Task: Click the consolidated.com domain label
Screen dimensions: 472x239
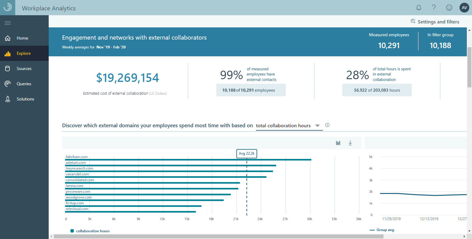Action: 80,180
